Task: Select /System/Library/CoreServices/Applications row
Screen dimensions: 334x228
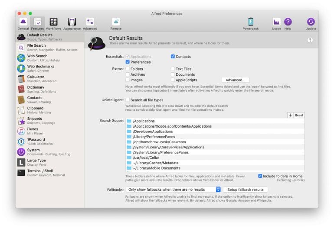Action: coord(215,147)
